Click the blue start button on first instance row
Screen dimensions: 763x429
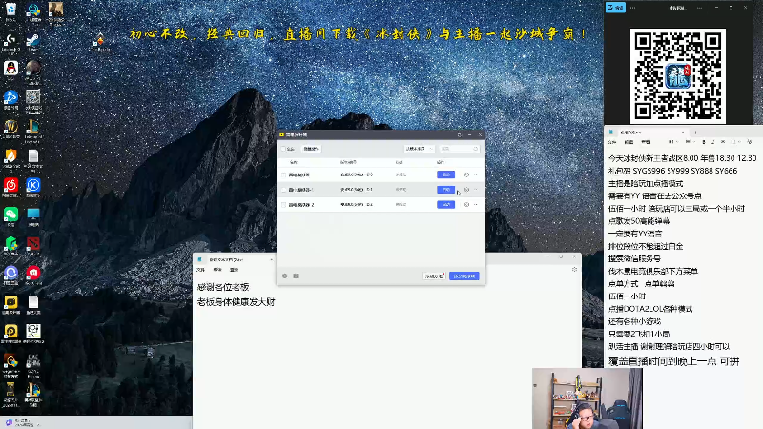point(445,174)
